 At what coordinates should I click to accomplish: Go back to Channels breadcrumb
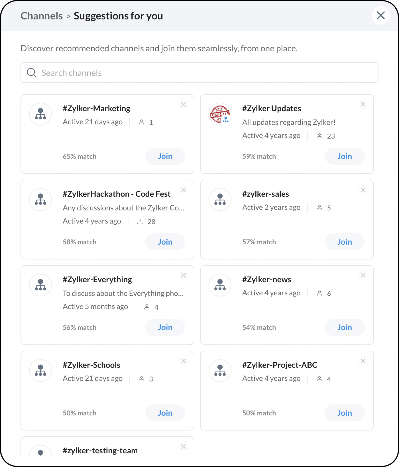coord(42,16)
